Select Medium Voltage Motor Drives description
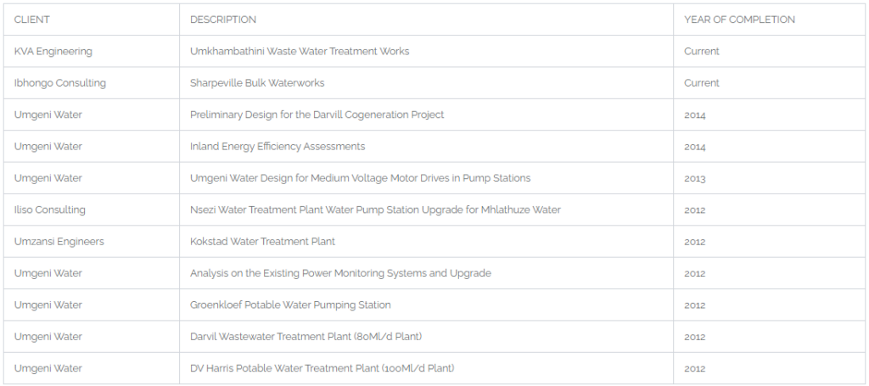Viewport: 869px width, 386px height. (x=360, y=178)
